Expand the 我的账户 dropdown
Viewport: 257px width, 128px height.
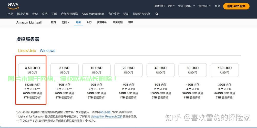(x=204, y=6)
